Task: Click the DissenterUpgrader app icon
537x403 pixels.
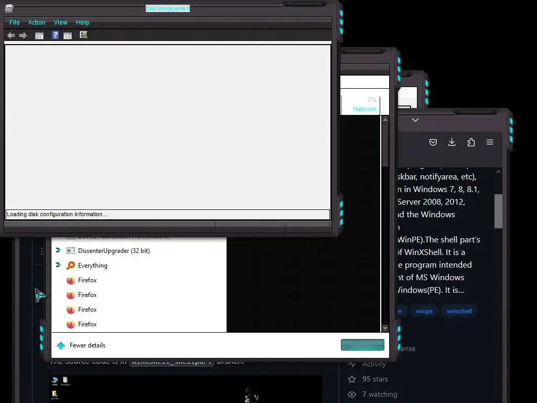Action: (x=71, y=251)
